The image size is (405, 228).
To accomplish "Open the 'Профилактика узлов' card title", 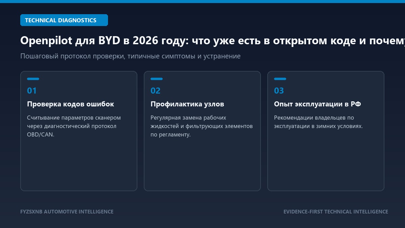I will (x=187, y=104).
